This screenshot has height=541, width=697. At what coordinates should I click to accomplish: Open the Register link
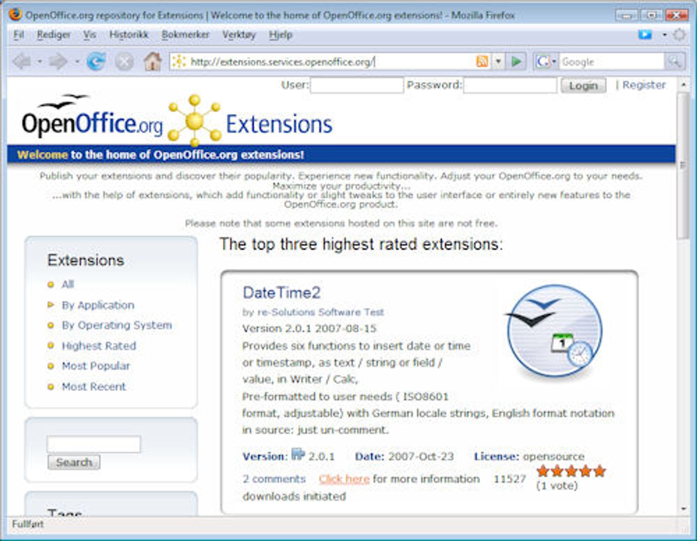644,85
